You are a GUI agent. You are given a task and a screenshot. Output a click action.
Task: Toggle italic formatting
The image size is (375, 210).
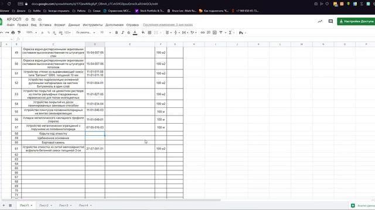coord(122,33)
